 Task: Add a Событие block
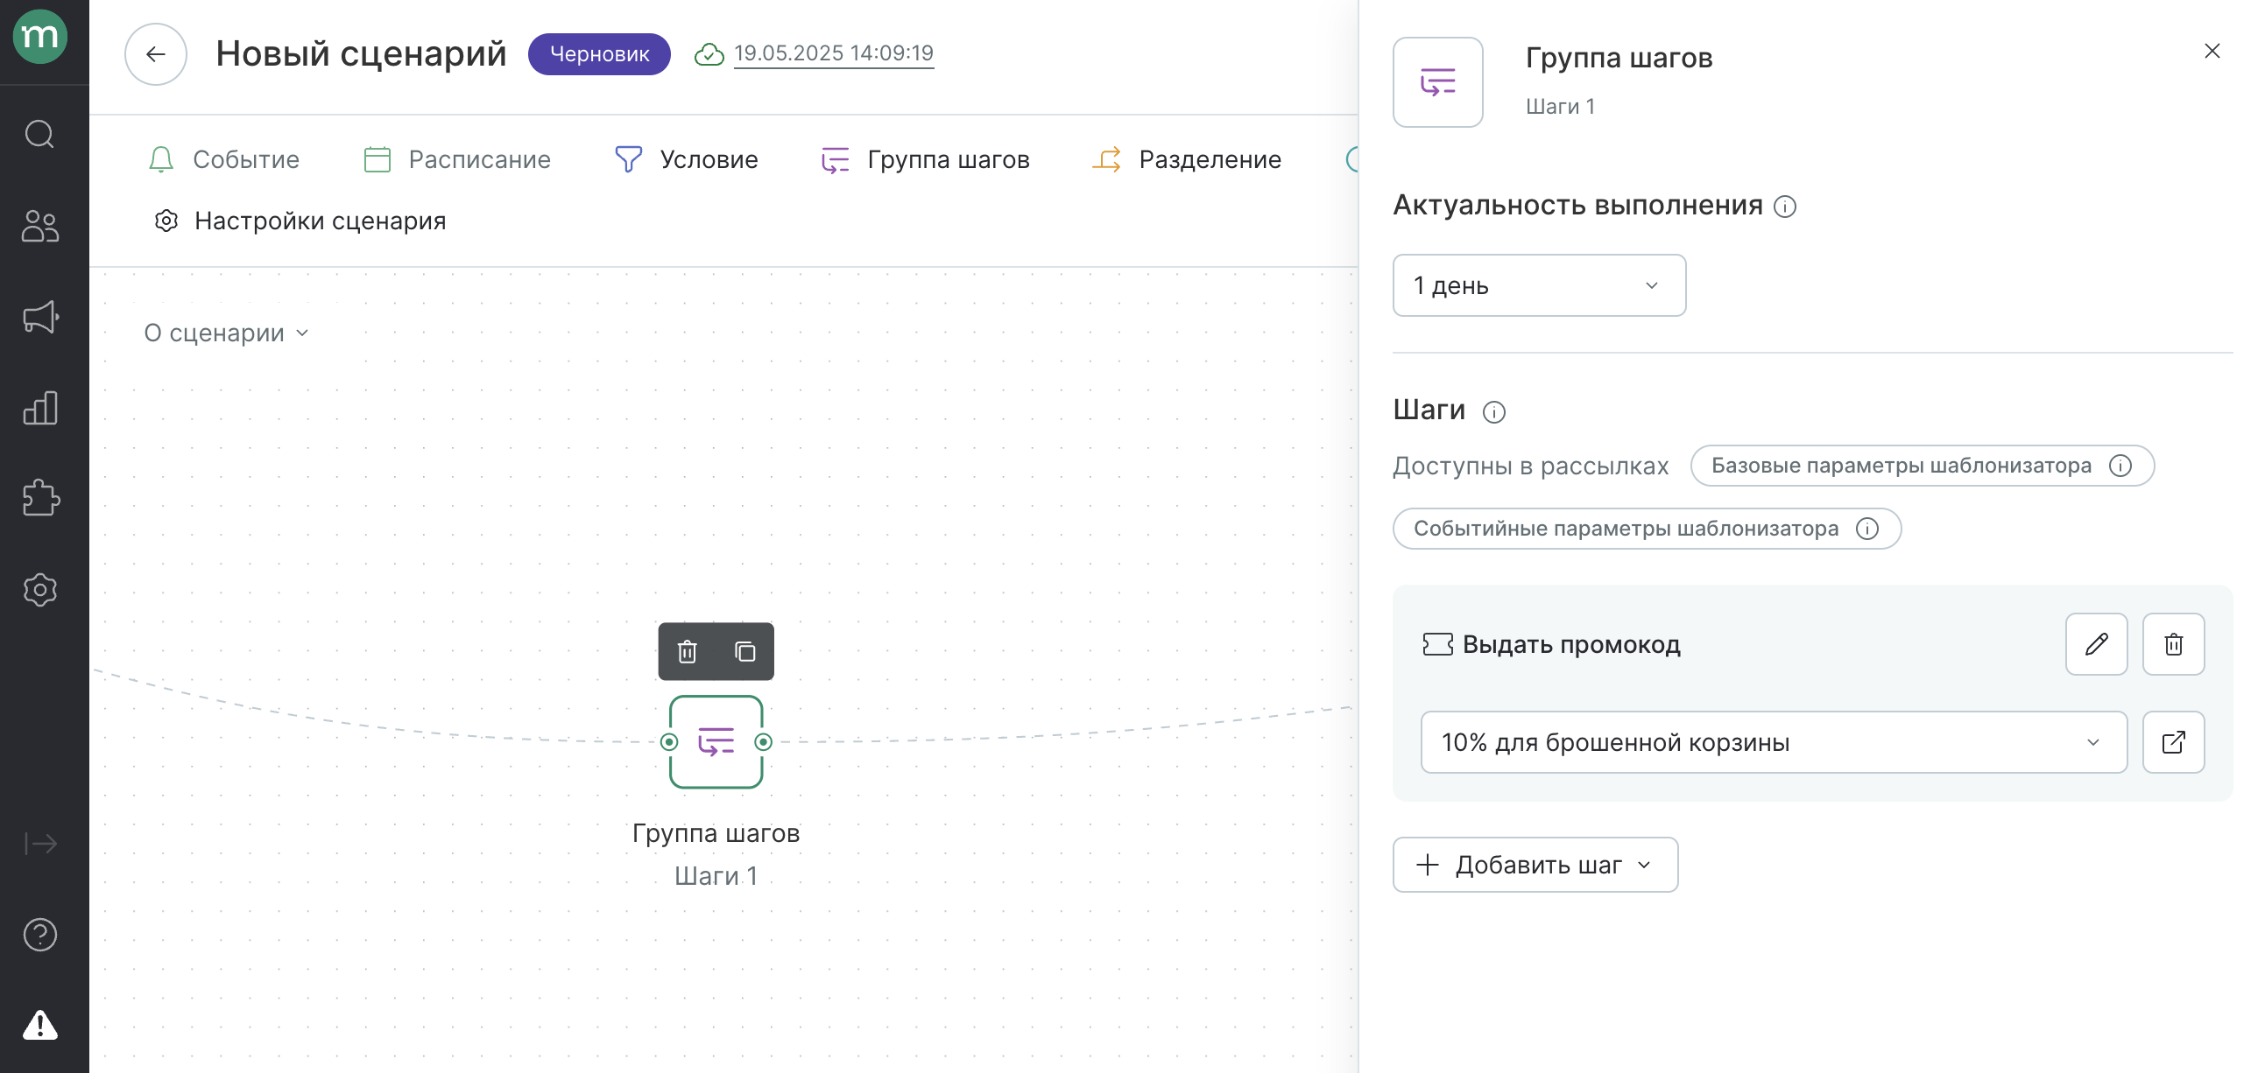(x=223, y=159)
